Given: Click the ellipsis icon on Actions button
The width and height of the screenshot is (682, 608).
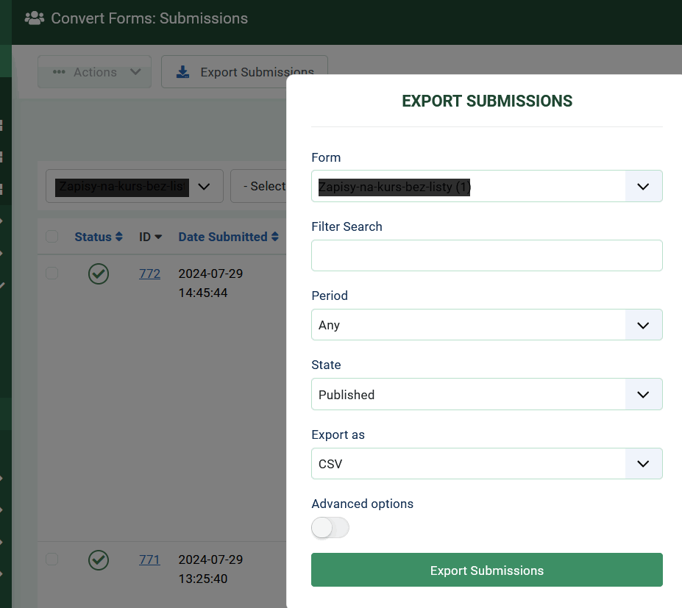Looking at the screenshot, I should [60, 72].
